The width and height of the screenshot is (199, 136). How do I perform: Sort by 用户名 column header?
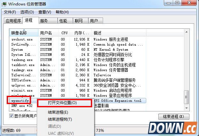coord(49,33)
